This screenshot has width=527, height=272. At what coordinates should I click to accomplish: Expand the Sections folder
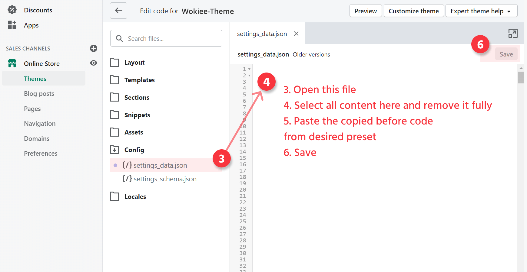click(x=137, y=98)
